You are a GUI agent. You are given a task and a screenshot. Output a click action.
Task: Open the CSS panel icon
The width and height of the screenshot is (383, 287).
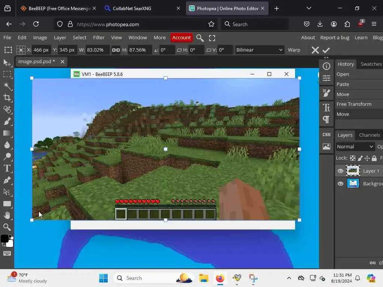coord(326,135)
